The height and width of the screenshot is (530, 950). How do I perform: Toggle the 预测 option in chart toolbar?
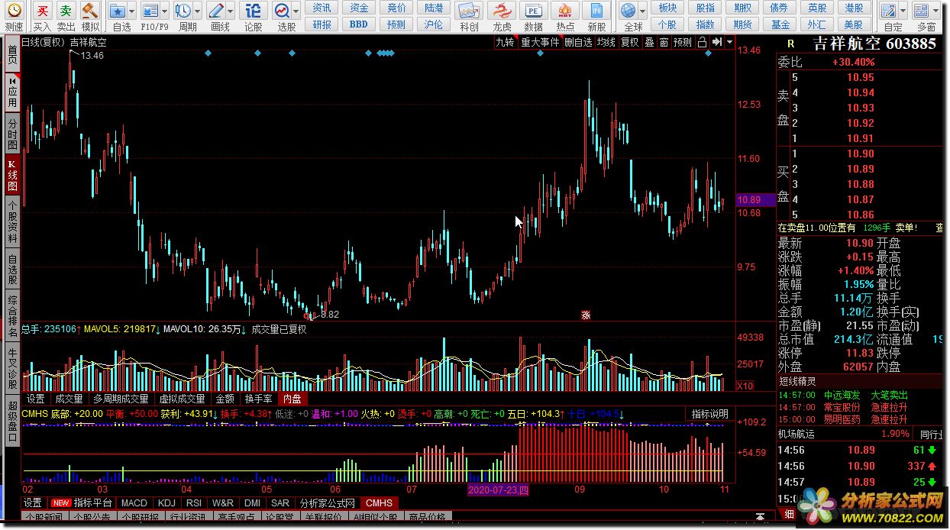click(x=683, y=43)
